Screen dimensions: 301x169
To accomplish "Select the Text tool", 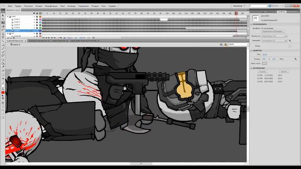I will [x=3, y=38].
